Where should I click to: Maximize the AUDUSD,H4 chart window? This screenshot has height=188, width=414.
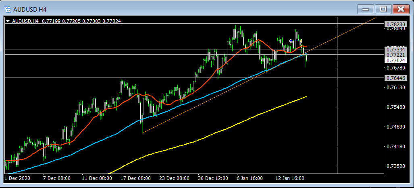[x=383, y=10]
